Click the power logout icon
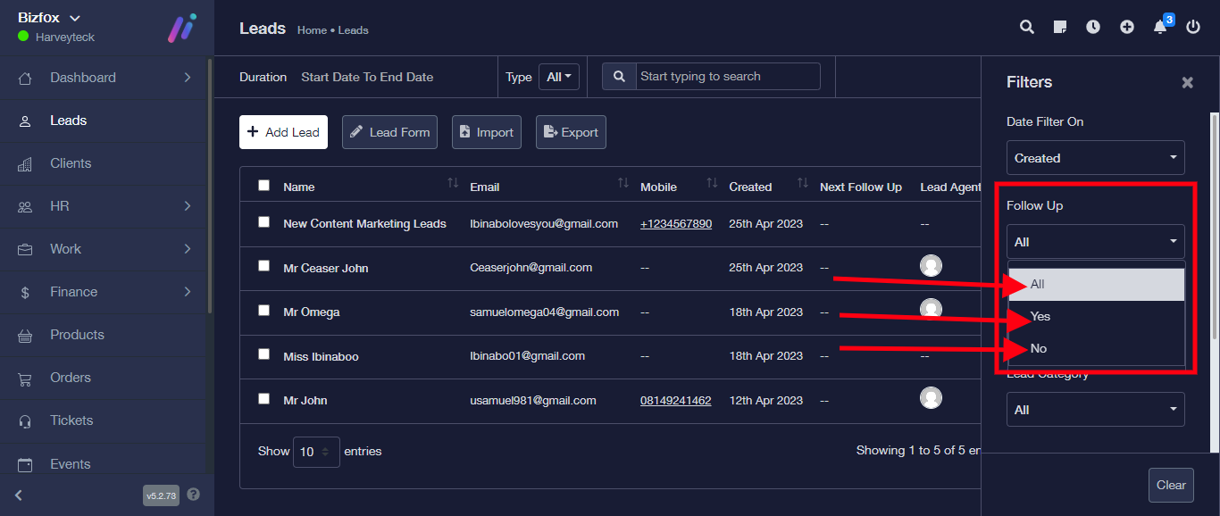The width and height of the screenshot is (1220, 516). tap(1193, 27)
